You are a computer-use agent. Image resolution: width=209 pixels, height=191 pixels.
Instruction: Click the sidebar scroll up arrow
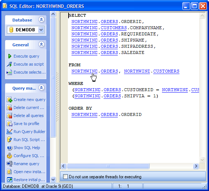53,14
